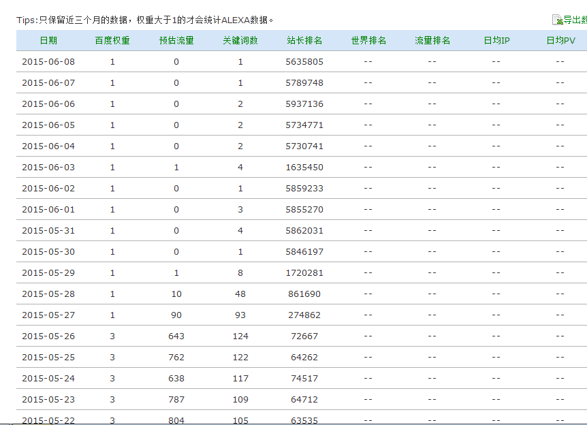Select the 关键词数 value 124
The width and height of the screenshot is (587, 425).
tap(240, 336)
